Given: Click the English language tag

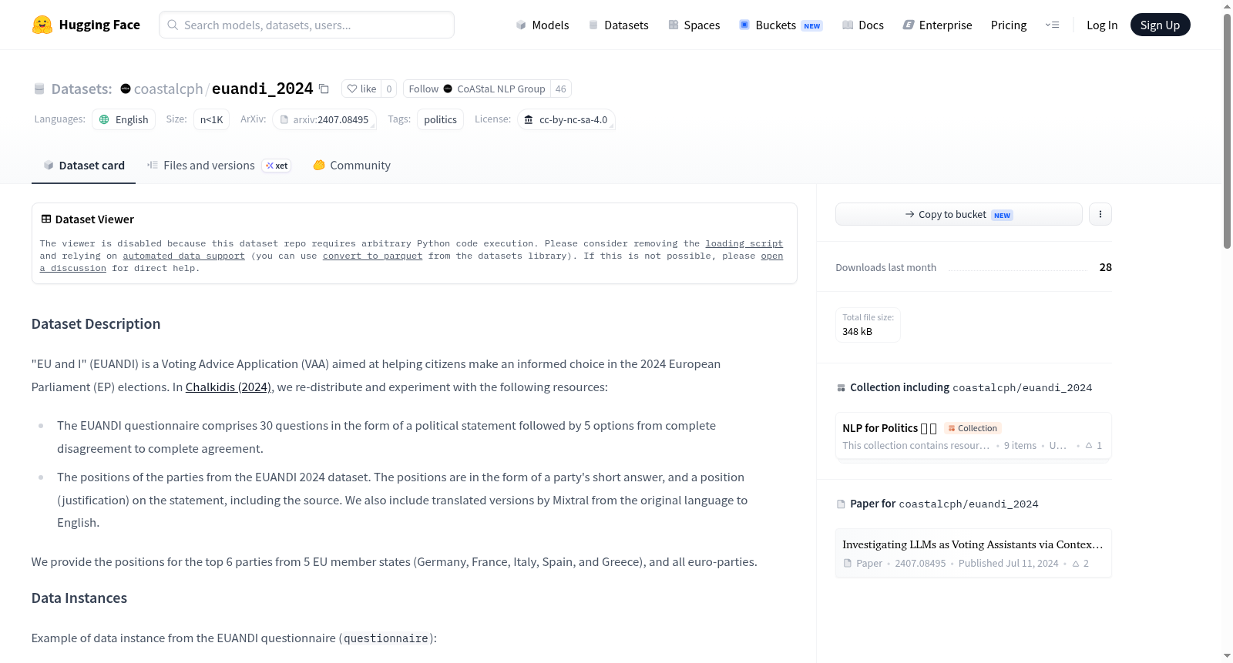Looking at the screenshot, I should pyautogui.click(x=123, y=119).
